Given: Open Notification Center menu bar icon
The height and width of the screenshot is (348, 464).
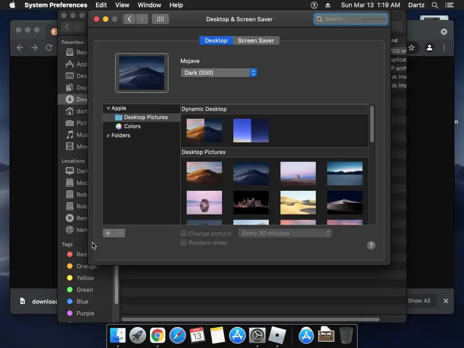Looking at the screenshot, I should (x=449, y=5).
